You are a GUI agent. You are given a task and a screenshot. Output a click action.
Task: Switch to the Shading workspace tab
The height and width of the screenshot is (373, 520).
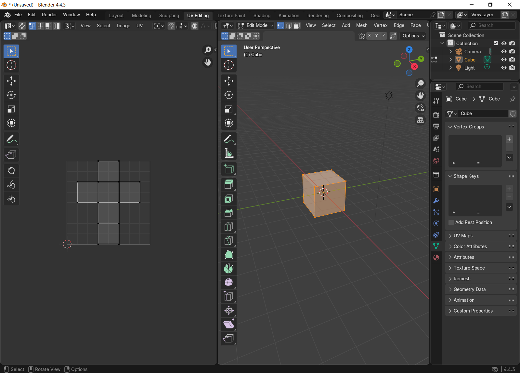pyautogui.click(x=262, y=15)
